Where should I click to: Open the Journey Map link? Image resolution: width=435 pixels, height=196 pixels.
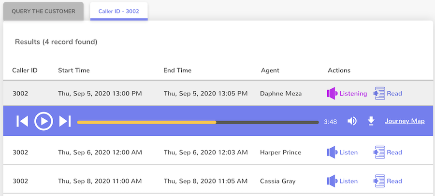[x=405, y=121]
